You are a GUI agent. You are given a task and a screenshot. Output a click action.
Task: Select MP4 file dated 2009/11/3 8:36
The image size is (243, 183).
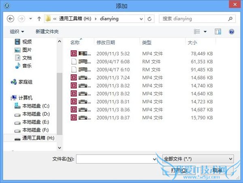tap(142, 110)
